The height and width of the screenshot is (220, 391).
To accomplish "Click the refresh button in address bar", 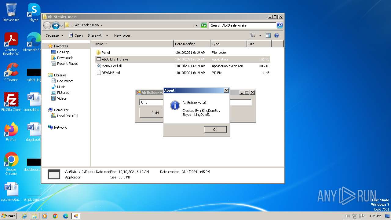I will point(204,25).
